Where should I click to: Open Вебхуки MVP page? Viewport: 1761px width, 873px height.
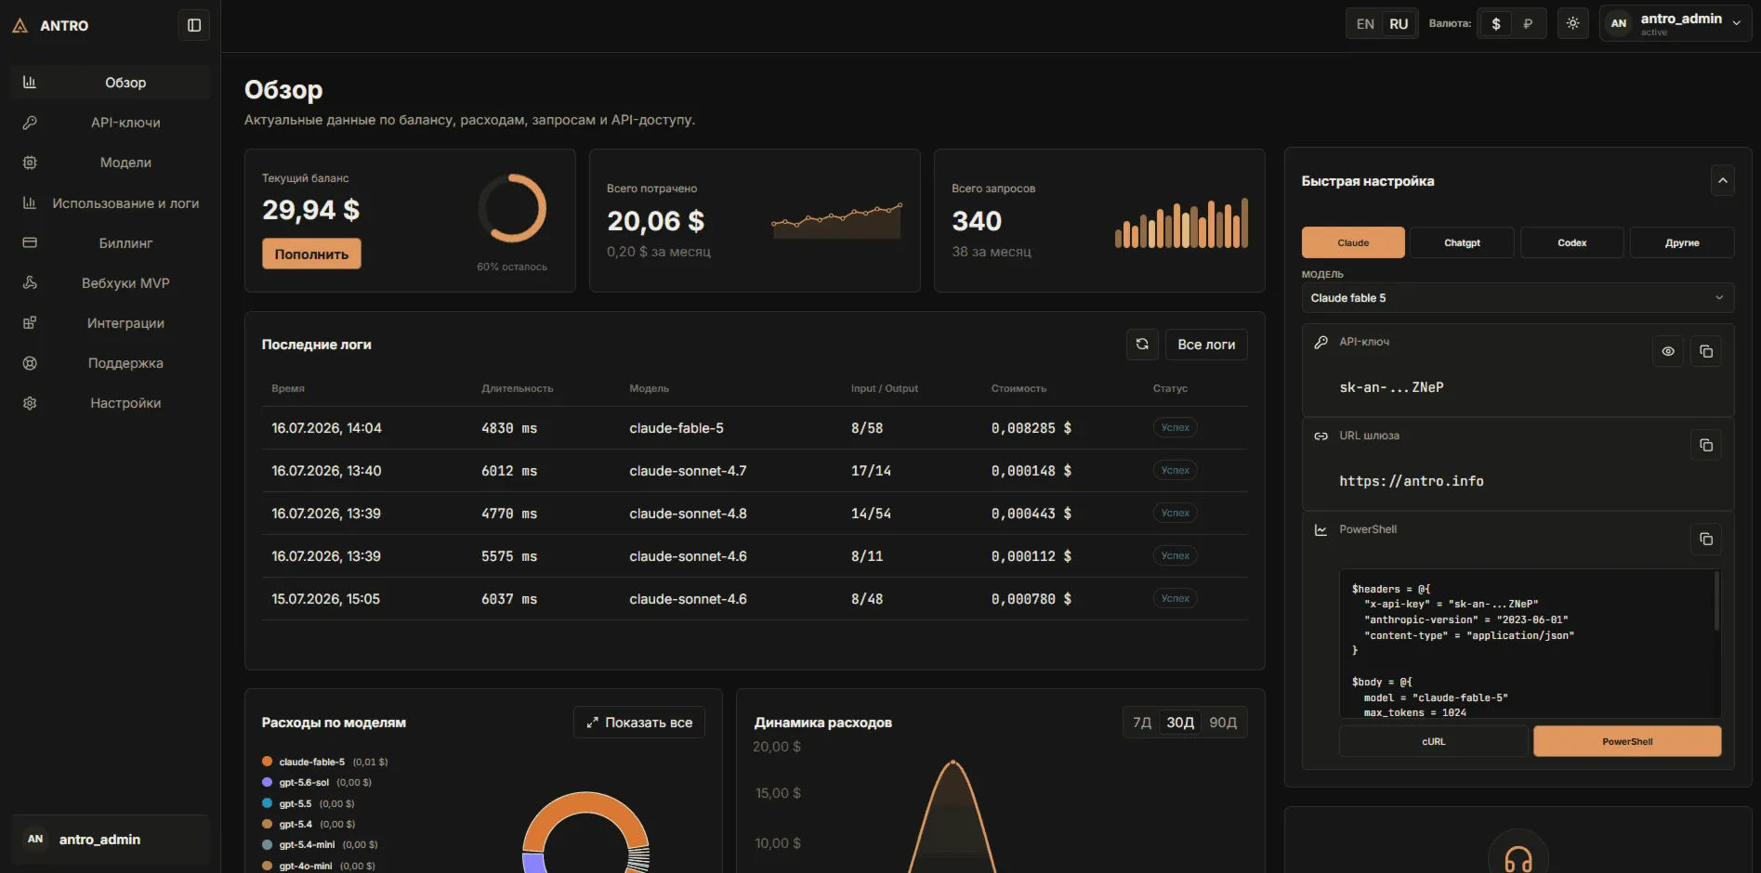click(111, 282)
